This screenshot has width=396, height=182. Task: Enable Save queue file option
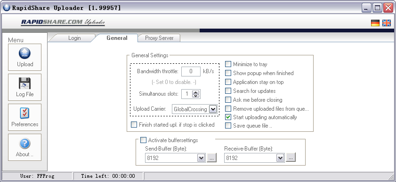(228, 125)
